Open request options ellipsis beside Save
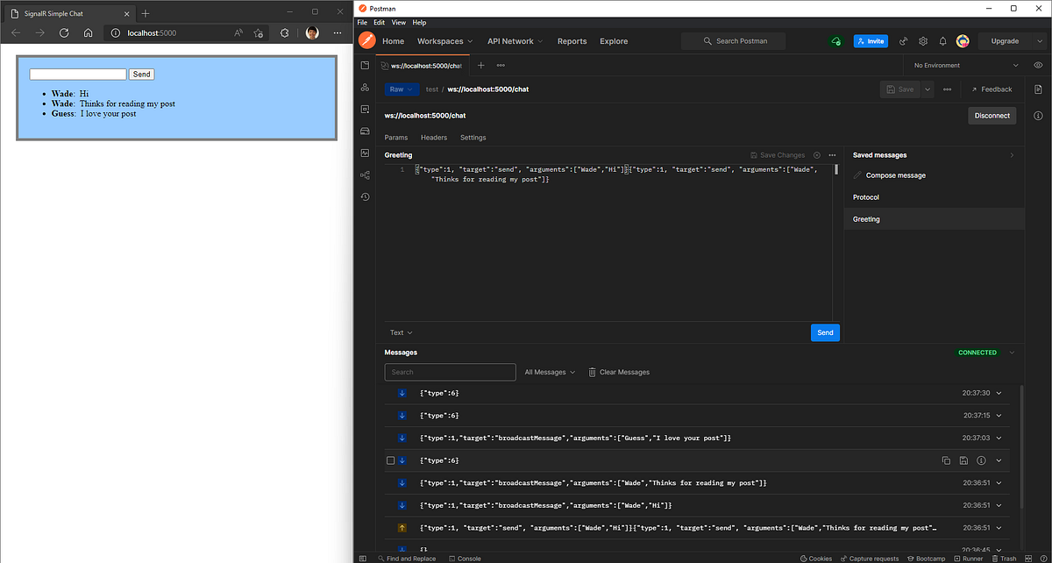The height and width of the screenshot is (563, 1052). [948, 89]
